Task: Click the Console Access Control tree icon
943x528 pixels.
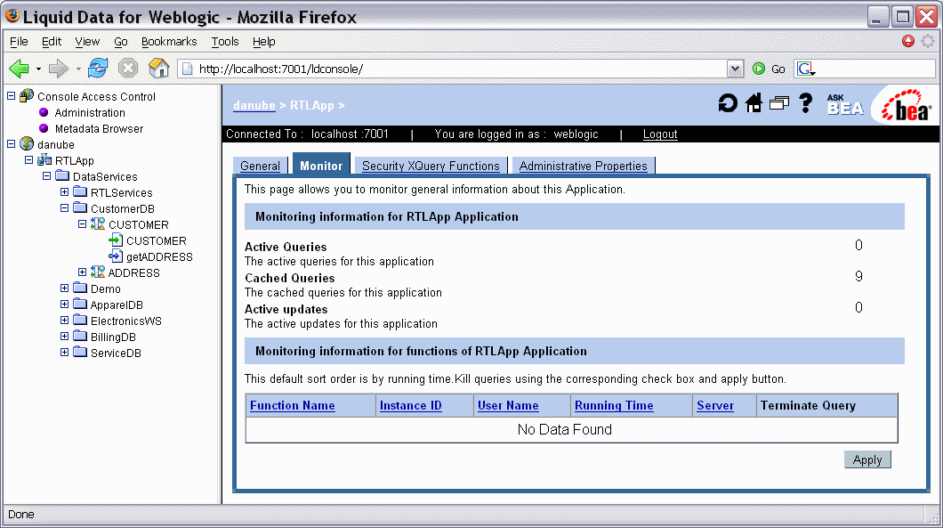Action: coord(27,96)
